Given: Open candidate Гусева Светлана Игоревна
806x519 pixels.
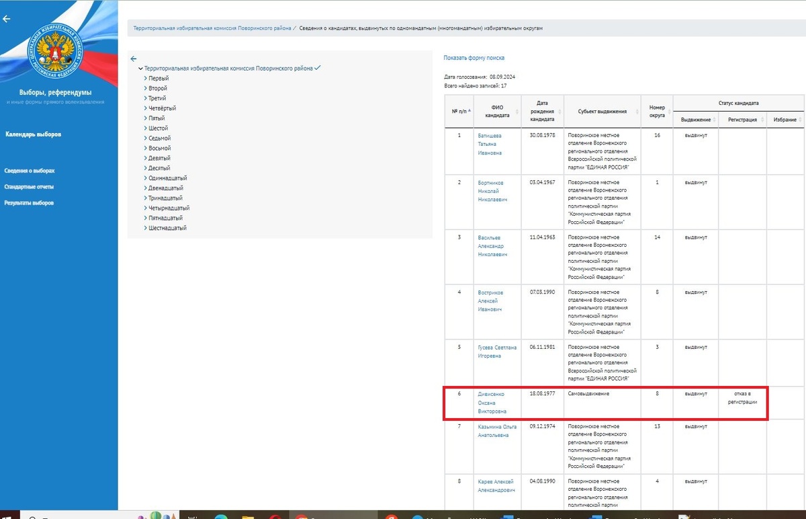Looking at the screenshot, I should point(497,352).
